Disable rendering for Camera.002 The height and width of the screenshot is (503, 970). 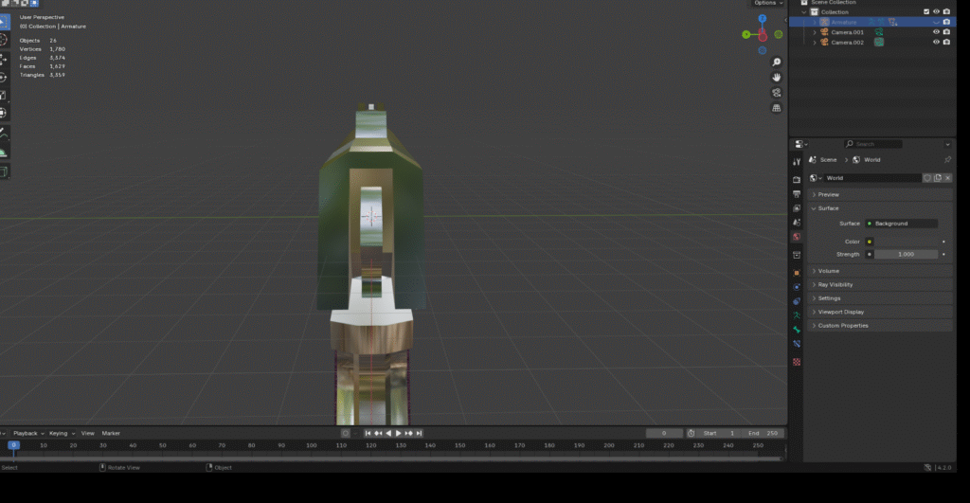(946, 43)
